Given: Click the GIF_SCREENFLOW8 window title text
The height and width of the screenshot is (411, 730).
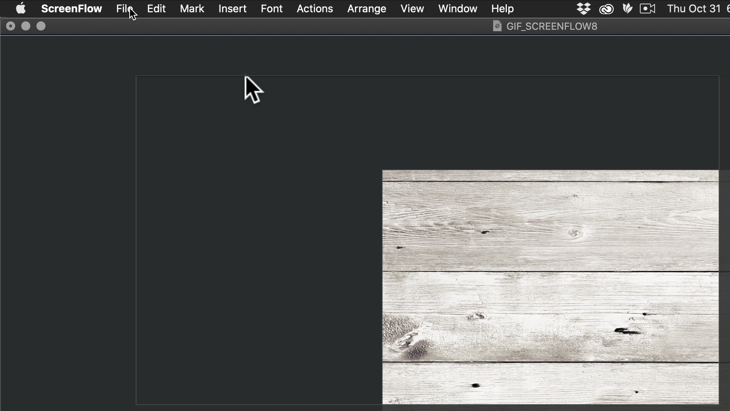Looking at the screenshot, I should [x=552, y=26].
